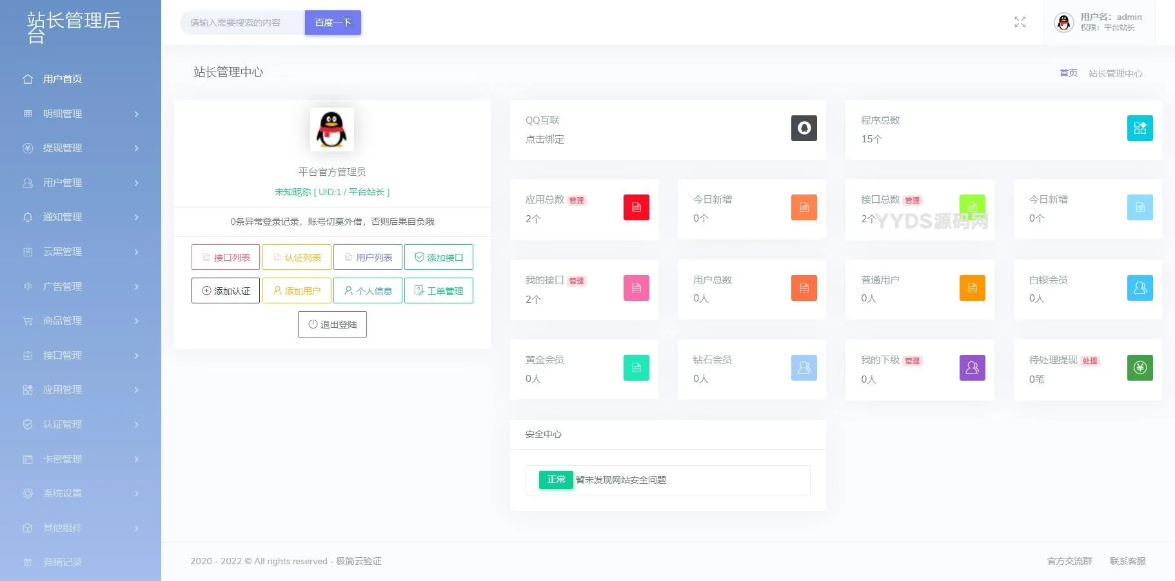
Task: Click cart icon beside 商品管理
Action: [28, 321]
